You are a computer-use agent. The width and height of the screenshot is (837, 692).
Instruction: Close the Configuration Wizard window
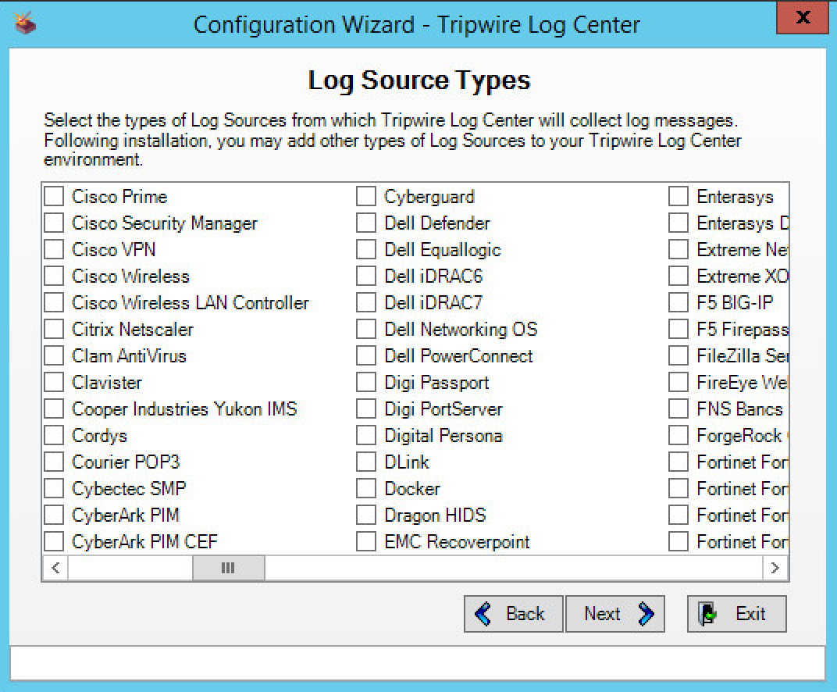pyautogui.click(x=802, y=18)
